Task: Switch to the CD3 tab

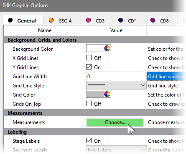Action: pos(97,20)
